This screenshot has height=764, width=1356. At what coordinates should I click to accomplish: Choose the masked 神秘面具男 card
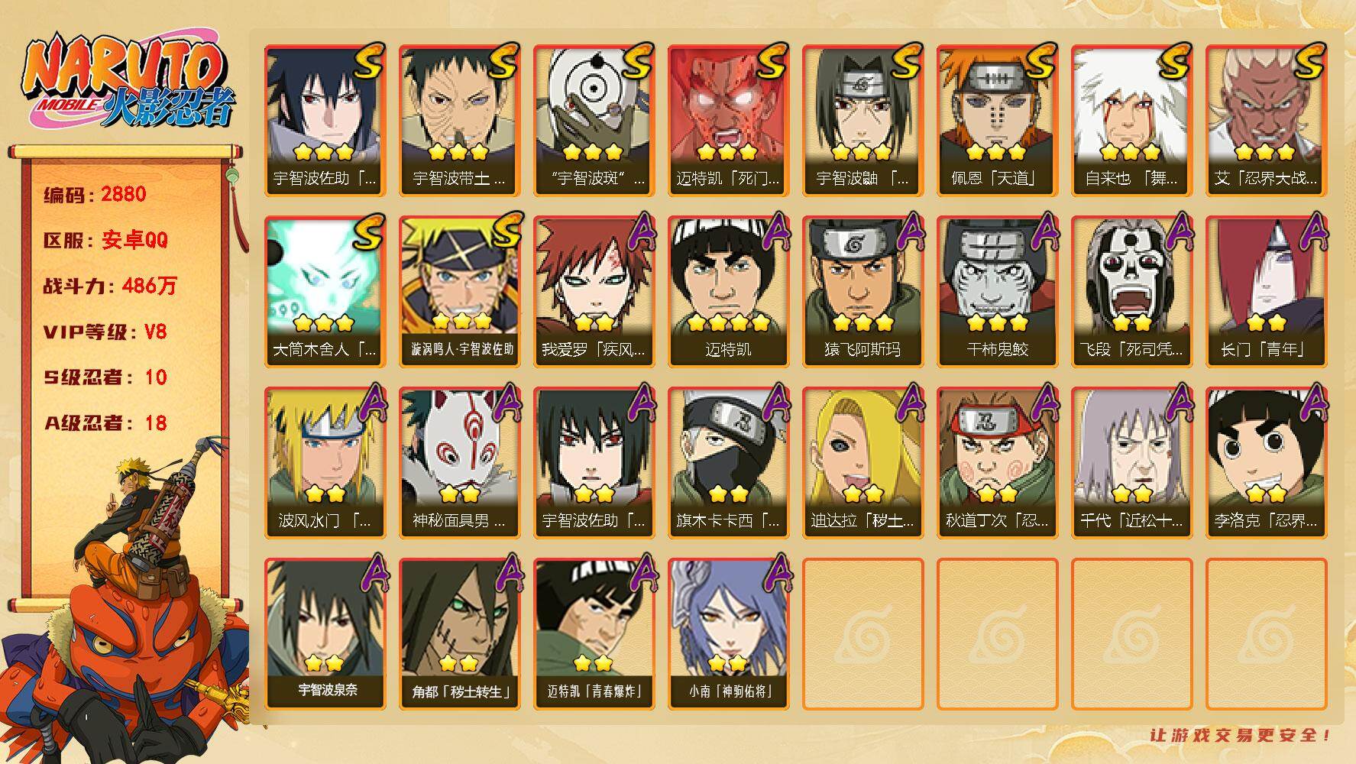[x=459, y=463]
